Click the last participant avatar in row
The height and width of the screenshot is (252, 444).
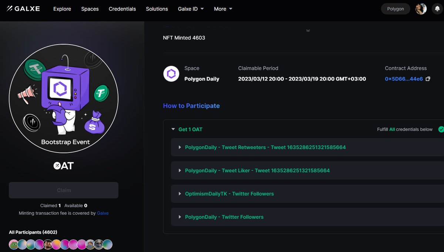click(107, 244)
